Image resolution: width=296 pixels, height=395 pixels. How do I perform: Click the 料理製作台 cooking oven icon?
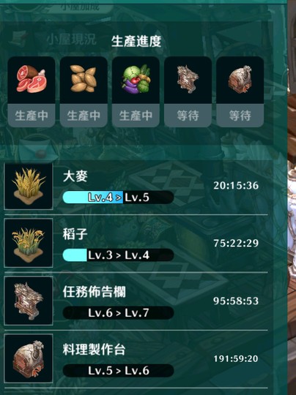(x=29, y=358)
